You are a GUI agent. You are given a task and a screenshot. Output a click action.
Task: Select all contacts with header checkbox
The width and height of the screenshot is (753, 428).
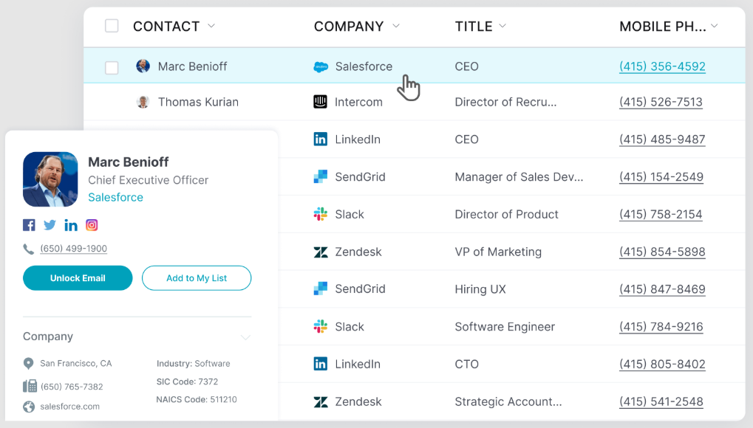[x=112, y=26]
